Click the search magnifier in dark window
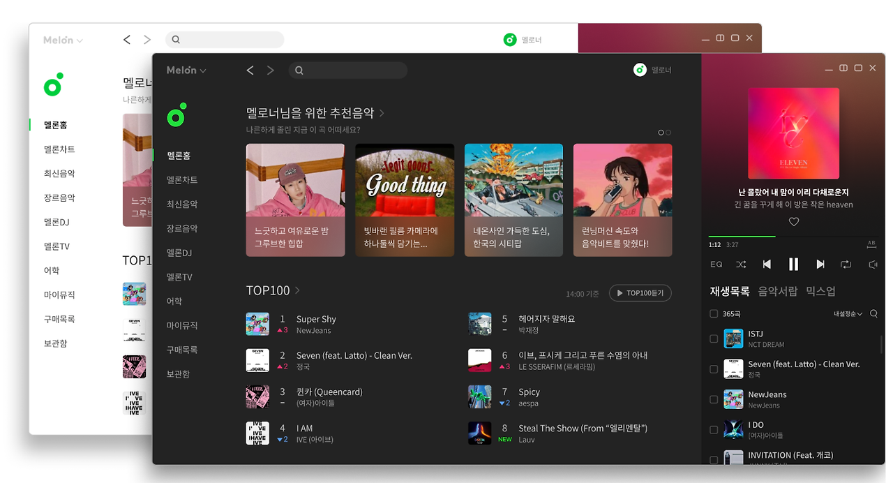893x483 pixels. (299, 70)
